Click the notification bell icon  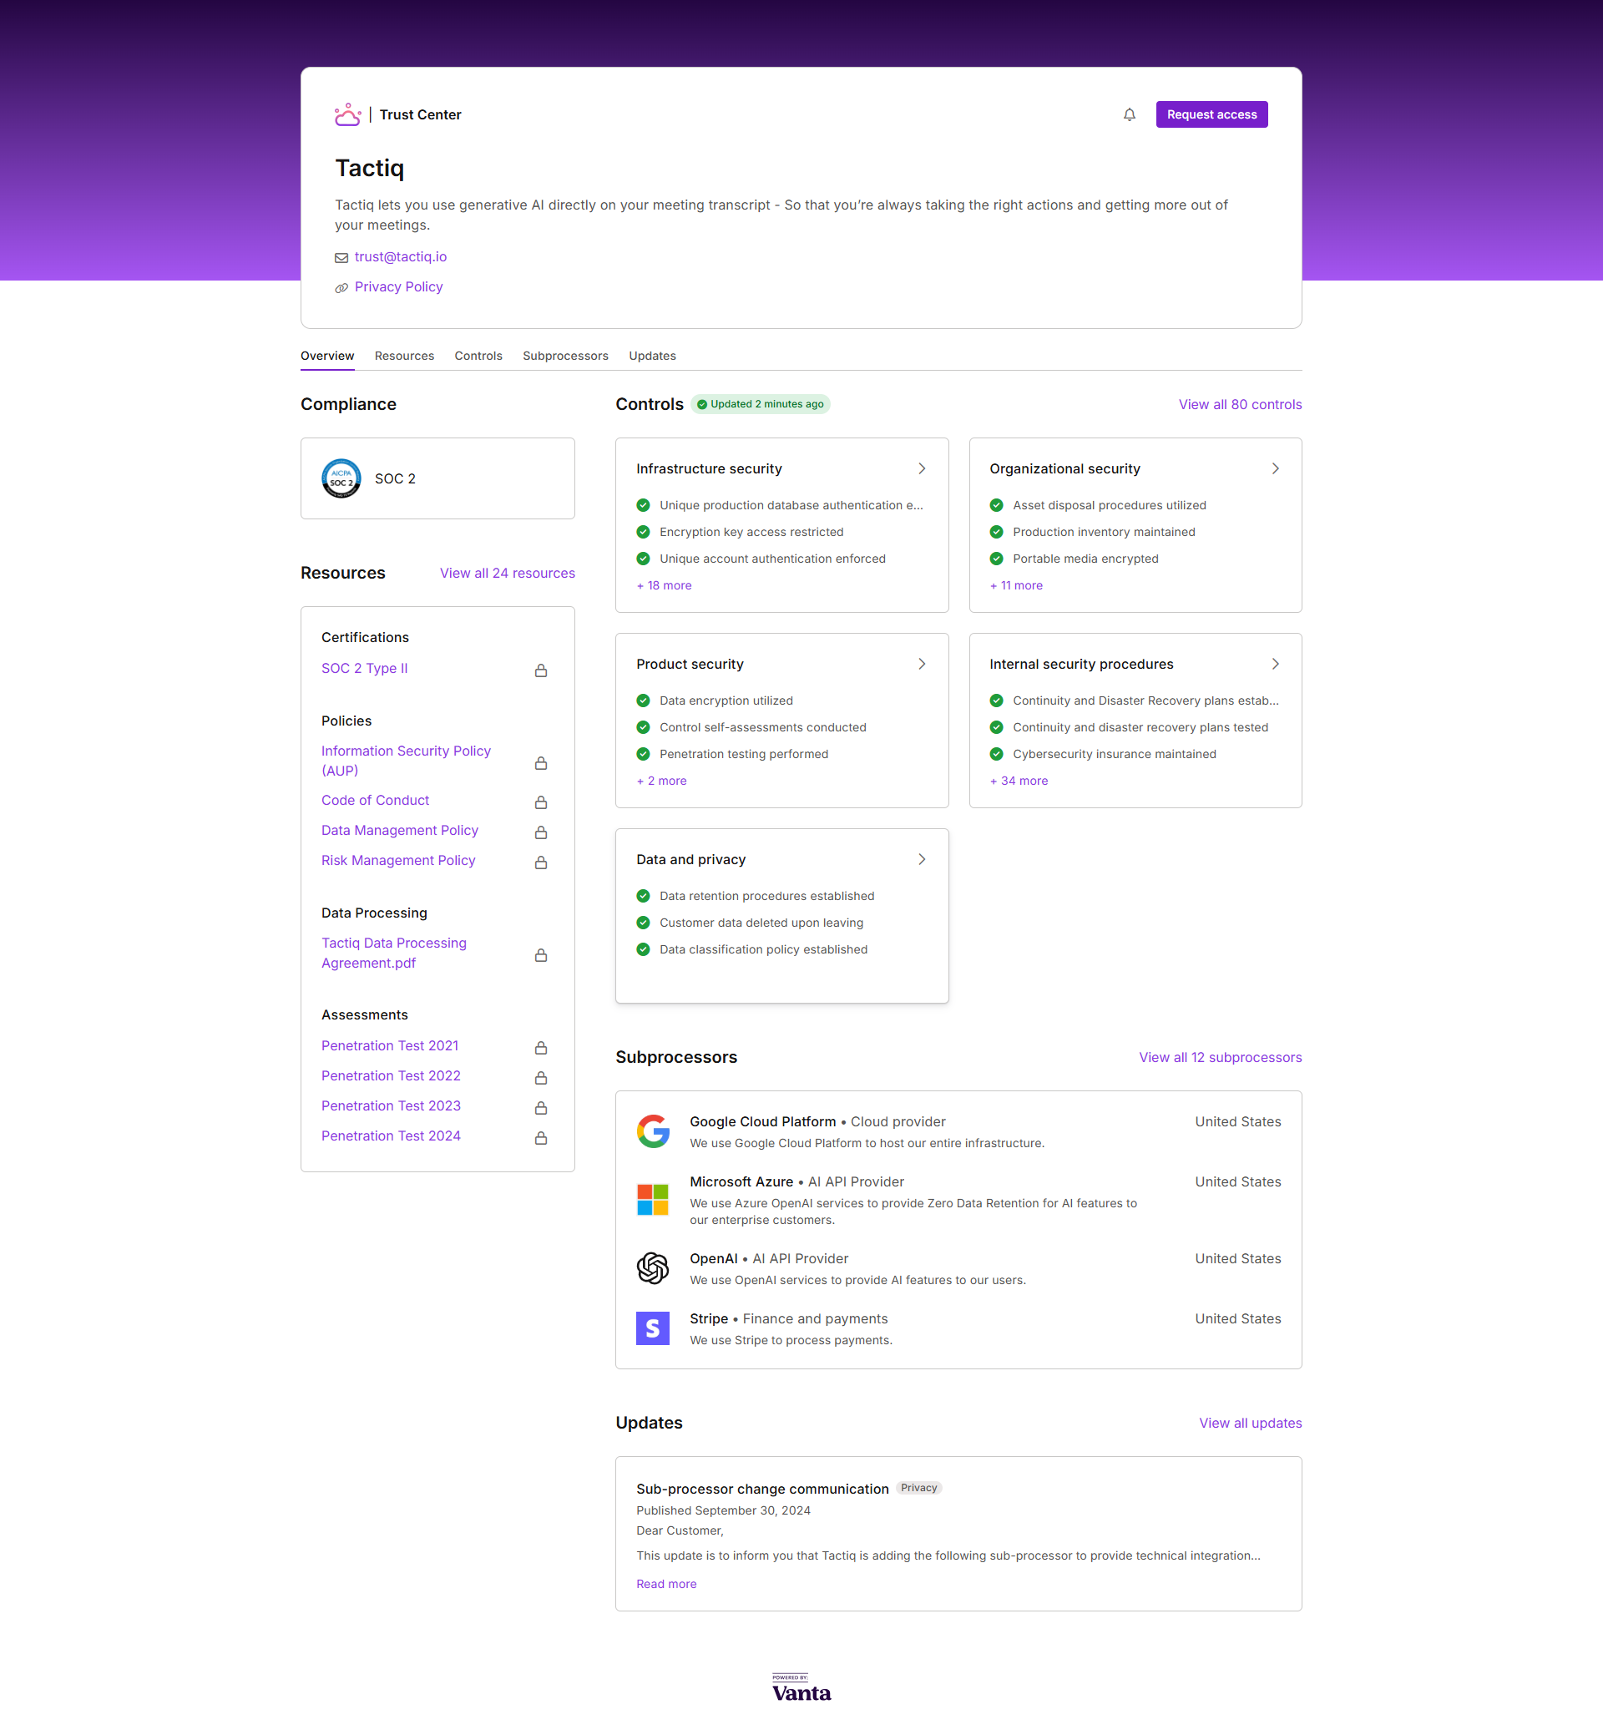click(1130, 114)
